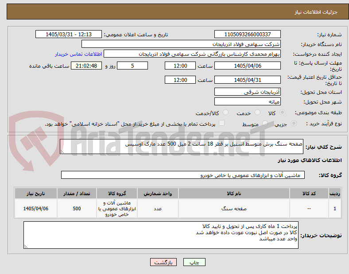349x274 pixels.
Task: Click the delivery city field میانه
Action: pos(248,102)
